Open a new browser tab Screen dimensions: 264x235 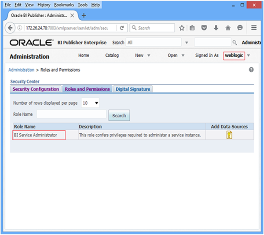point(84,15)
